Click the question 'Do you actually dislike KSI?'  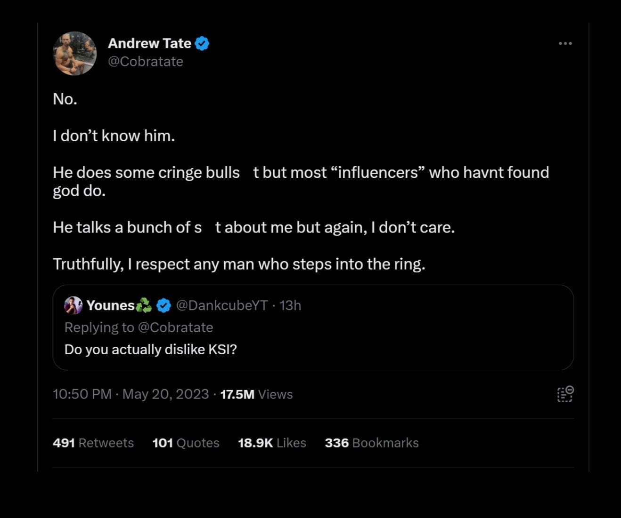(151, 349)
